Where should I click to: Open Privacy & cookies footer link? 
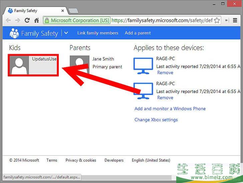(x=81, y=160)
